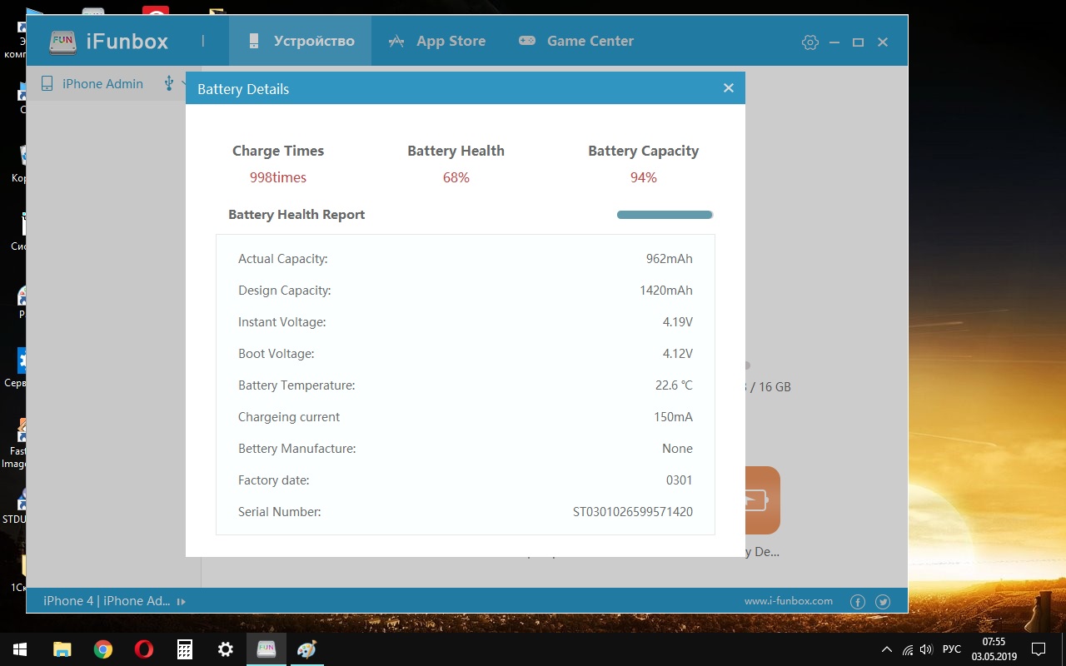
Task: Click the USB connection icon
Action: [x=169, y=83]
